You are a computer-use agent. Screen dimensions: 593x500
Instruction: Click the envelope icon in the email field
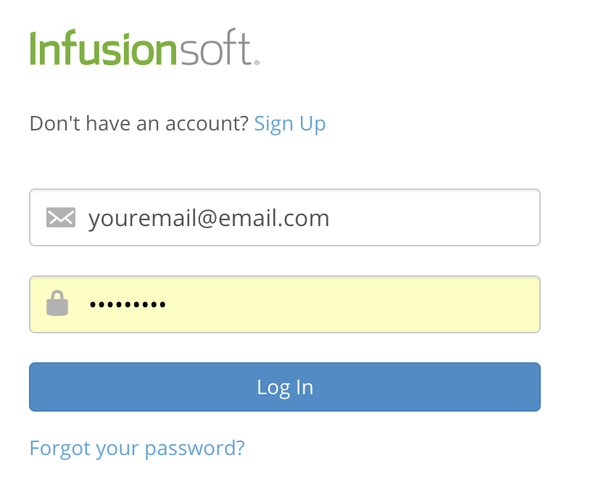coord(61,217)
